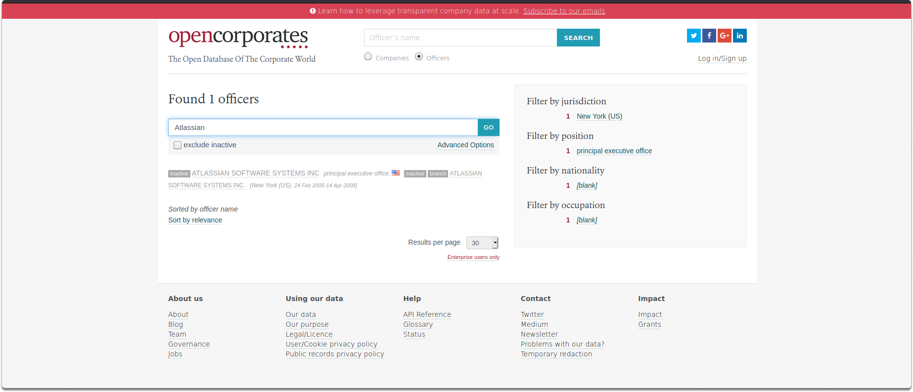The width and height of the screenshot is (913, 392).
Task: Open Twitter link under Contact
Action: click(x=532, y=314)
